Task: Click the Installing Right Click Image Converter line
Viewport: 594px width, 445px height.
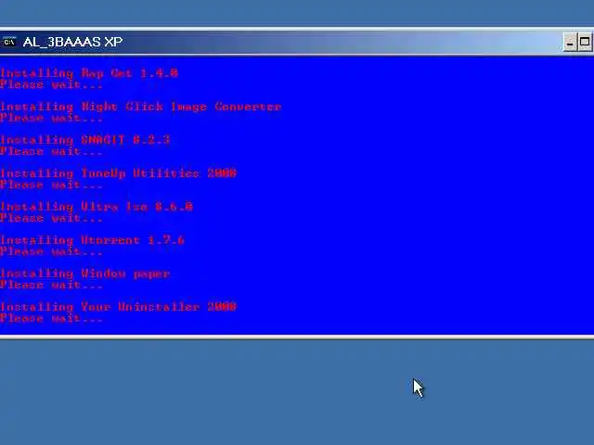Action: [x=140, y=107]
